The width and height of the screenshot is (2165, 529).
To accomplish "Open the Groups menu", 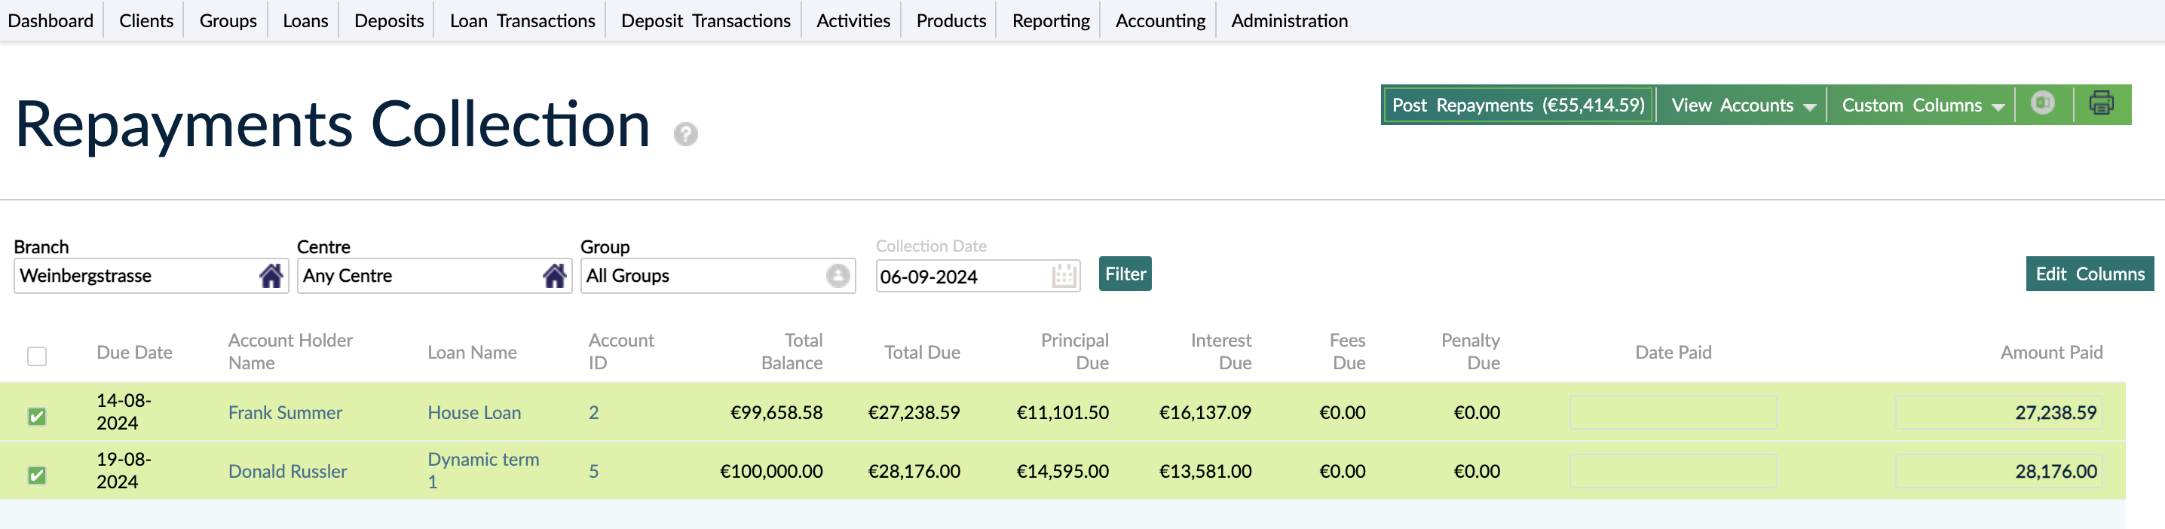I will tap(228, 20).
